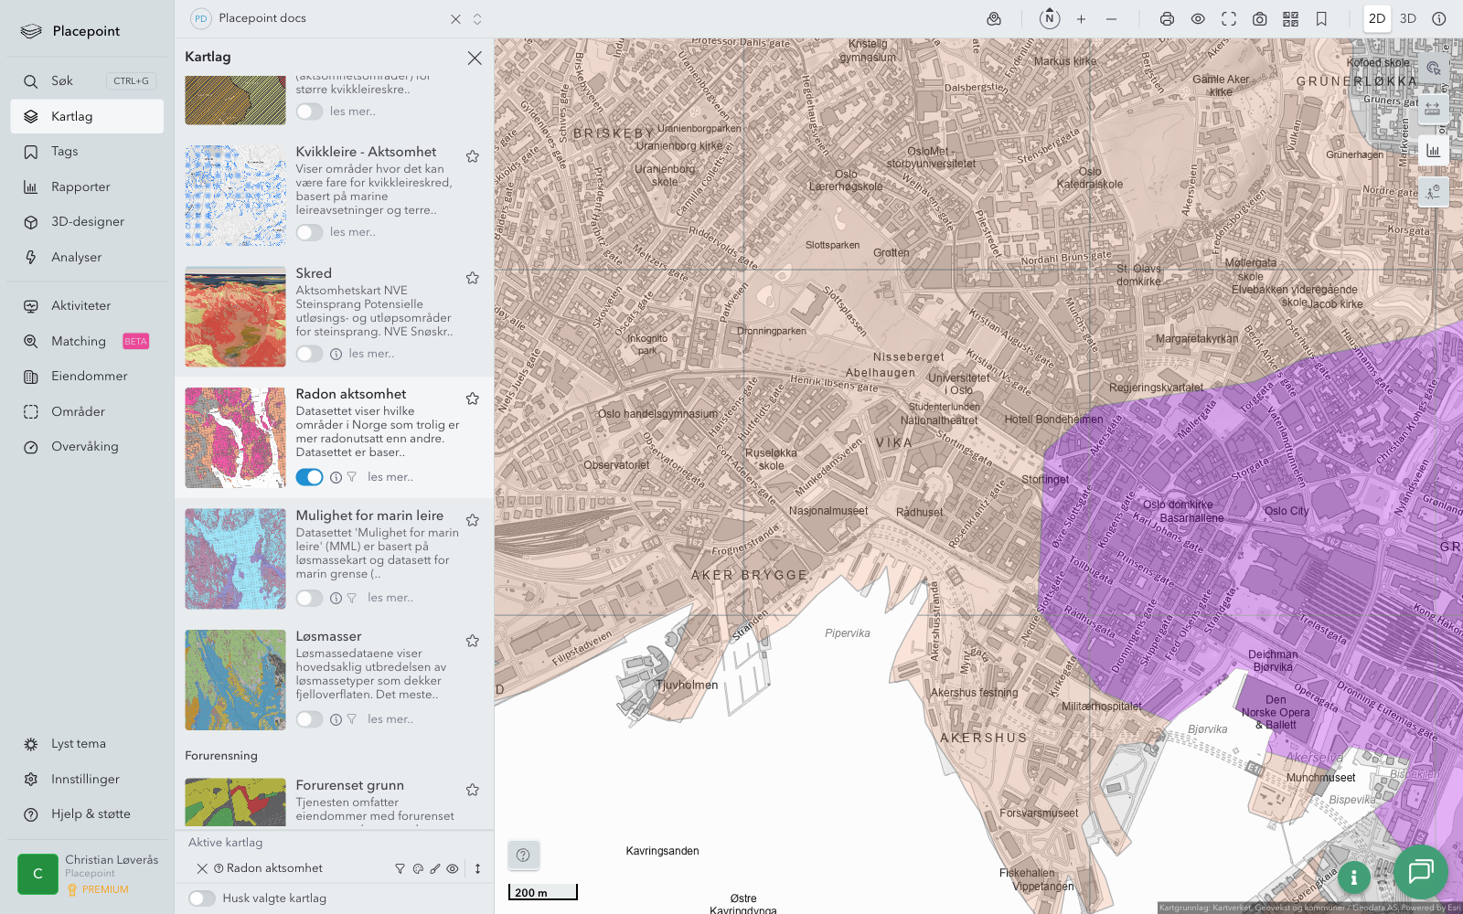Open Rapporter in the sidebar
This screenshot has height=914, width=1463.
(x=80, y=186)
